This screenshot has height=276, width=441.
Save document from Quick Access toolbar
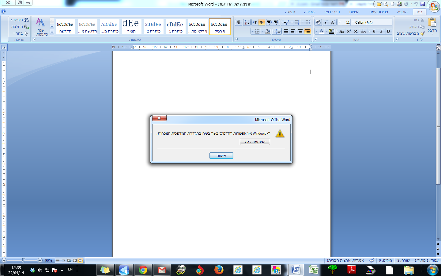point(423,4)
